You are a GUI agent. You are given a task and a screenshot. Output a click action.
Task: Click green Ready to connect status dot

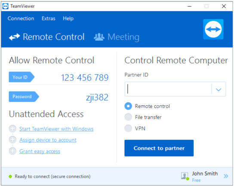pyautogui.click(x=10, y=176)
